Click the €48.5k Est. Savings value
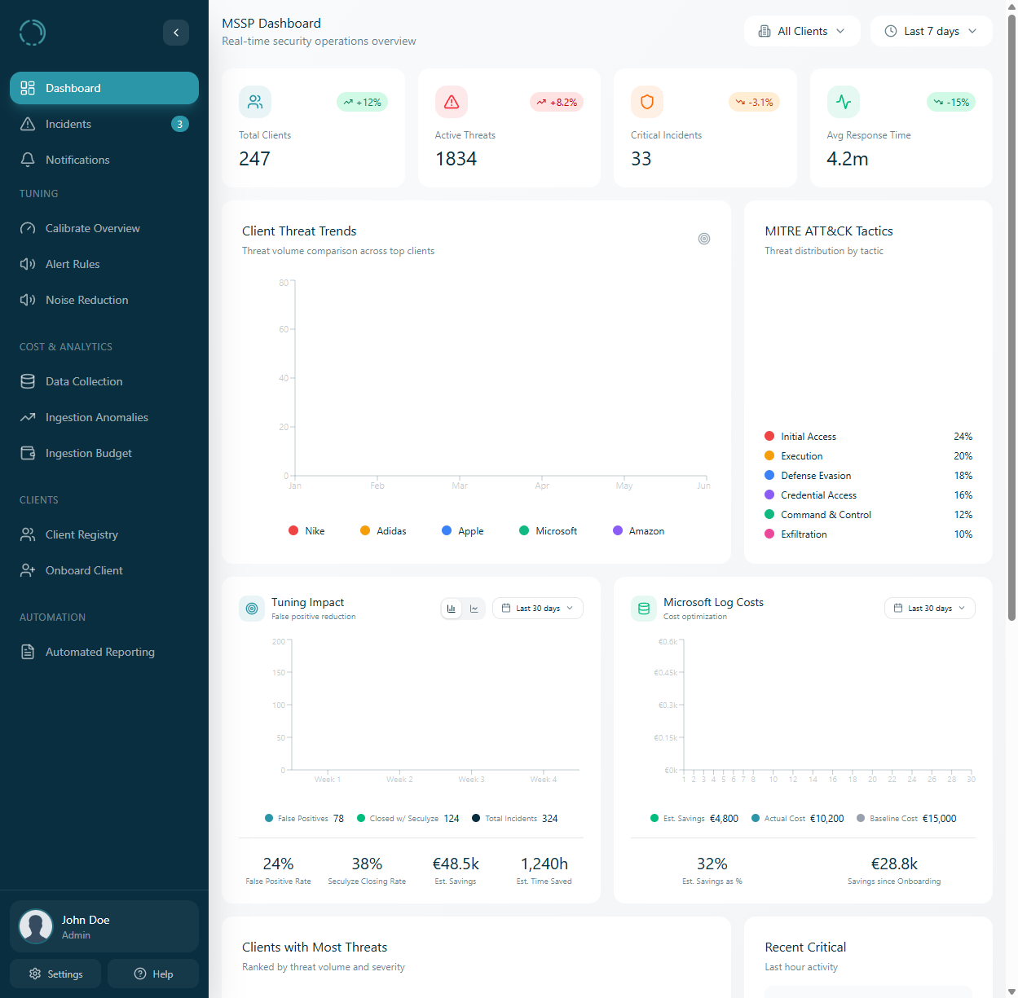 (456, 864)
